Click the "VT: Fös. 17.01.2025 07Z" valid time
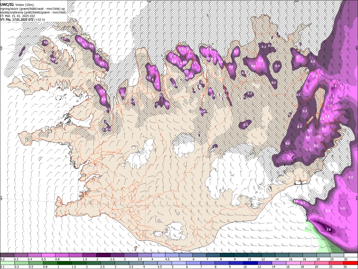 (17, 20)
